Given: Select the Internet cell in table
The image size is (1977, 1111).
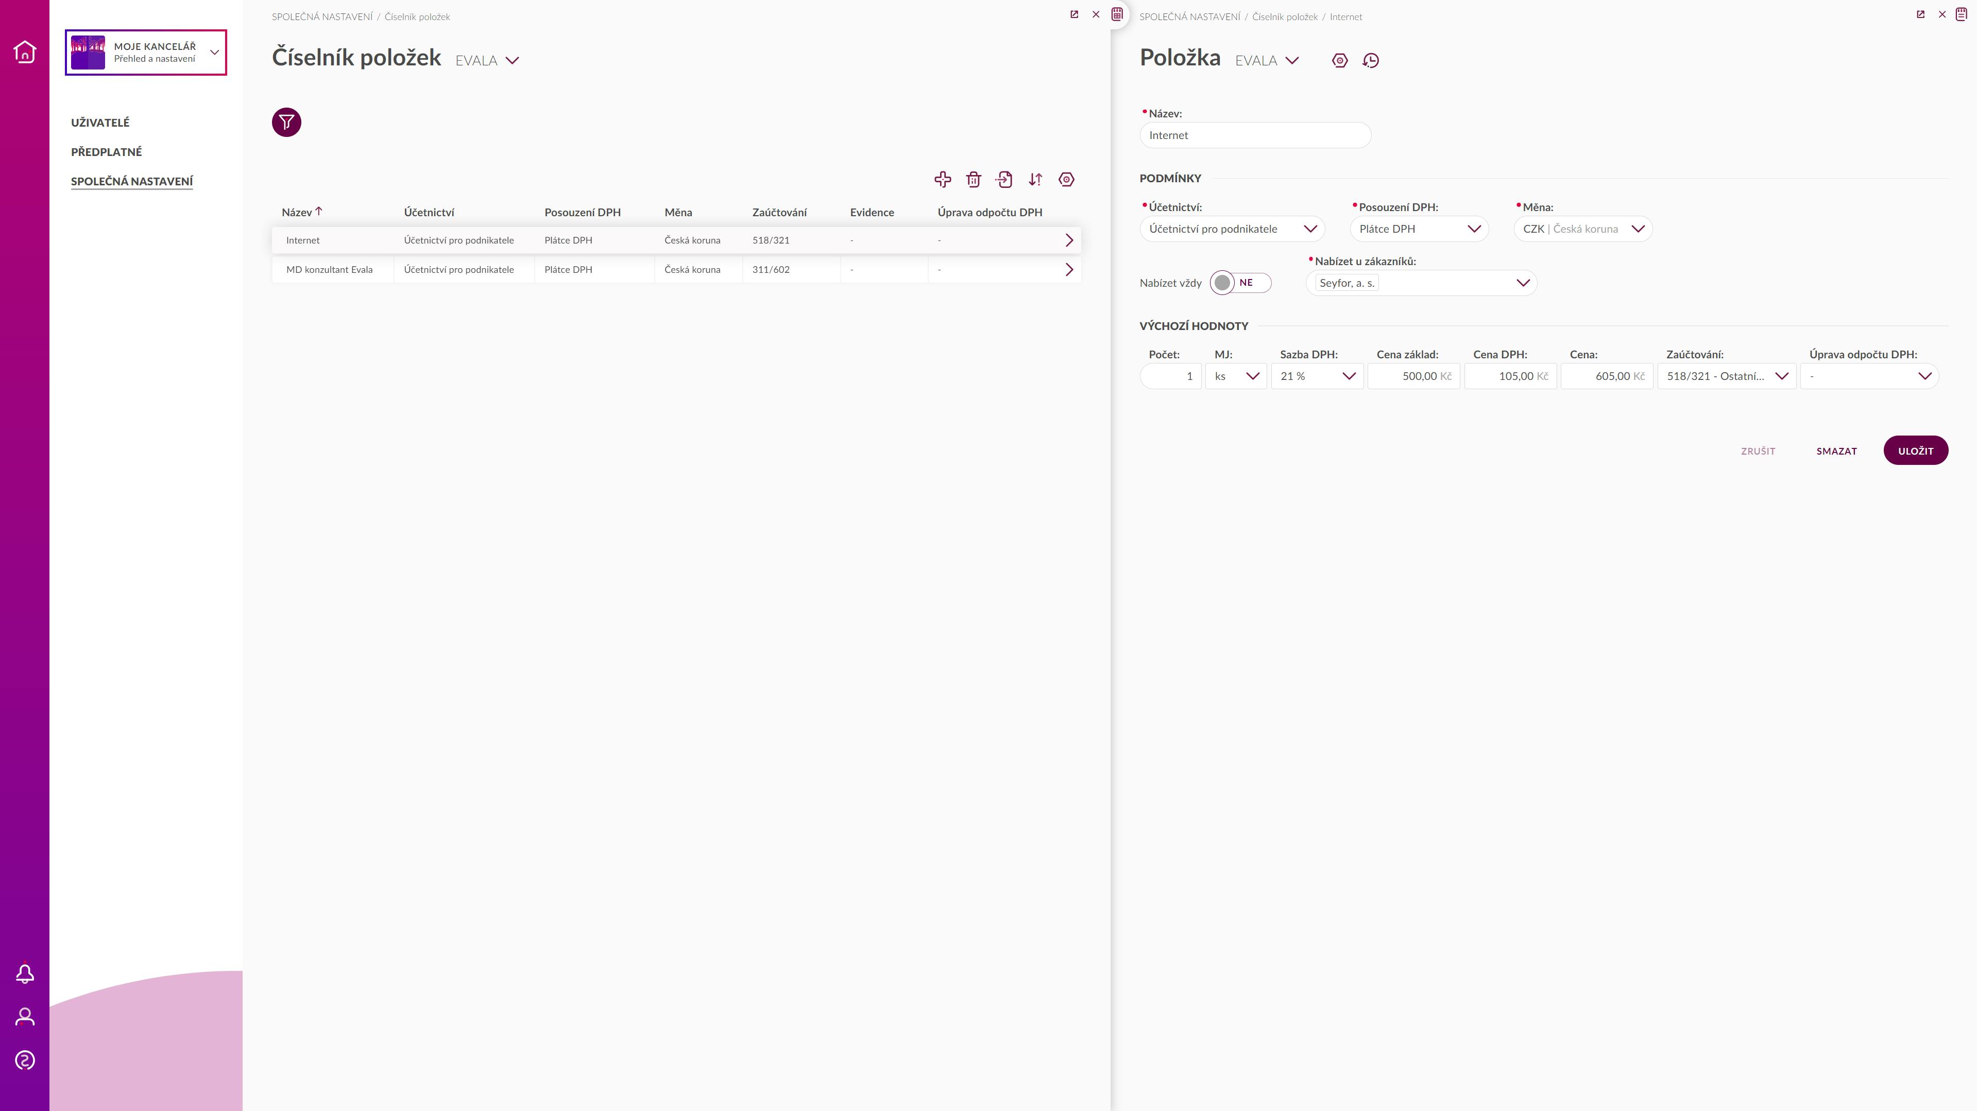Looking at the screenshot, I should 332,240.
